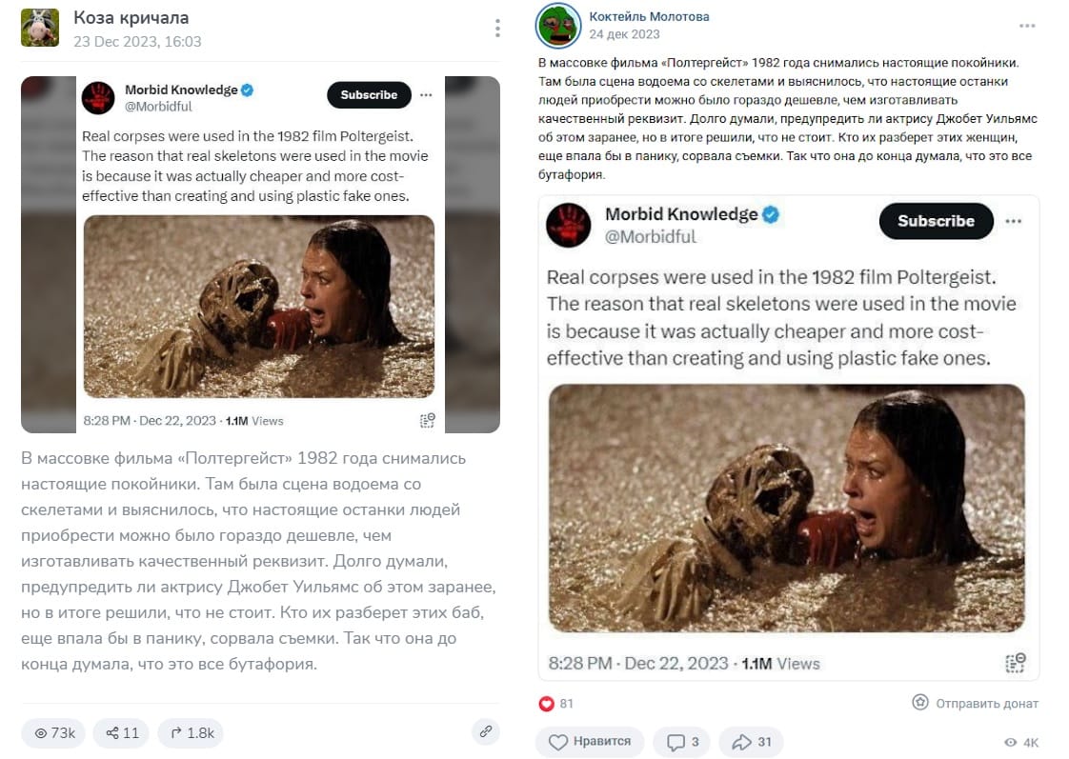Click the red heart reaction 81
This screenshot has height=759, width=1069.
[x=555, y=703]
